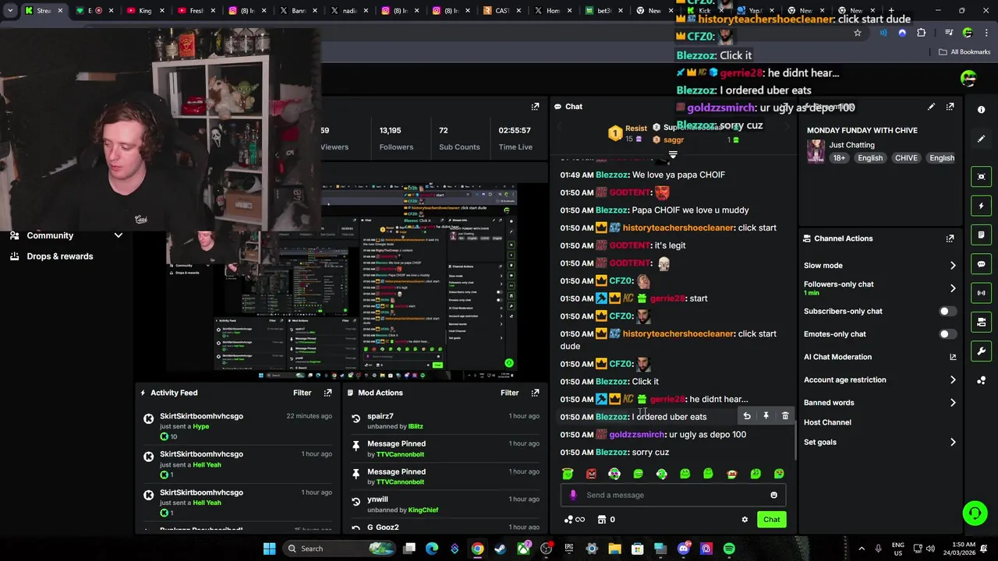Click the lightning bolt quick actions icon
The width and height of the screenshot is (998, 561).
point(981,206)
